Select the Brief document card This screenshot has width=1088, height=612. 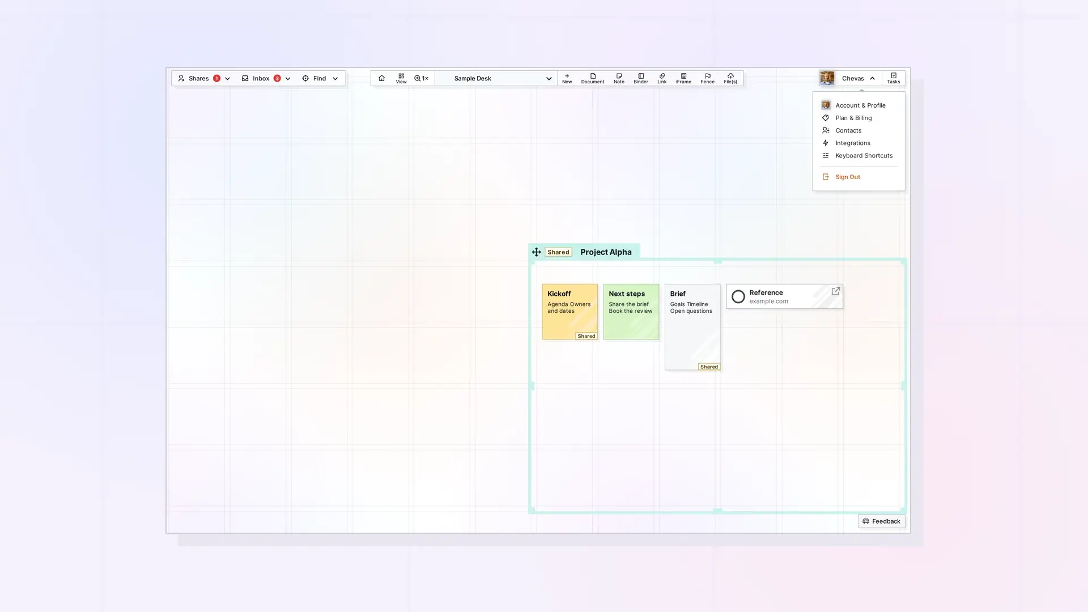[x=692, y=327]
